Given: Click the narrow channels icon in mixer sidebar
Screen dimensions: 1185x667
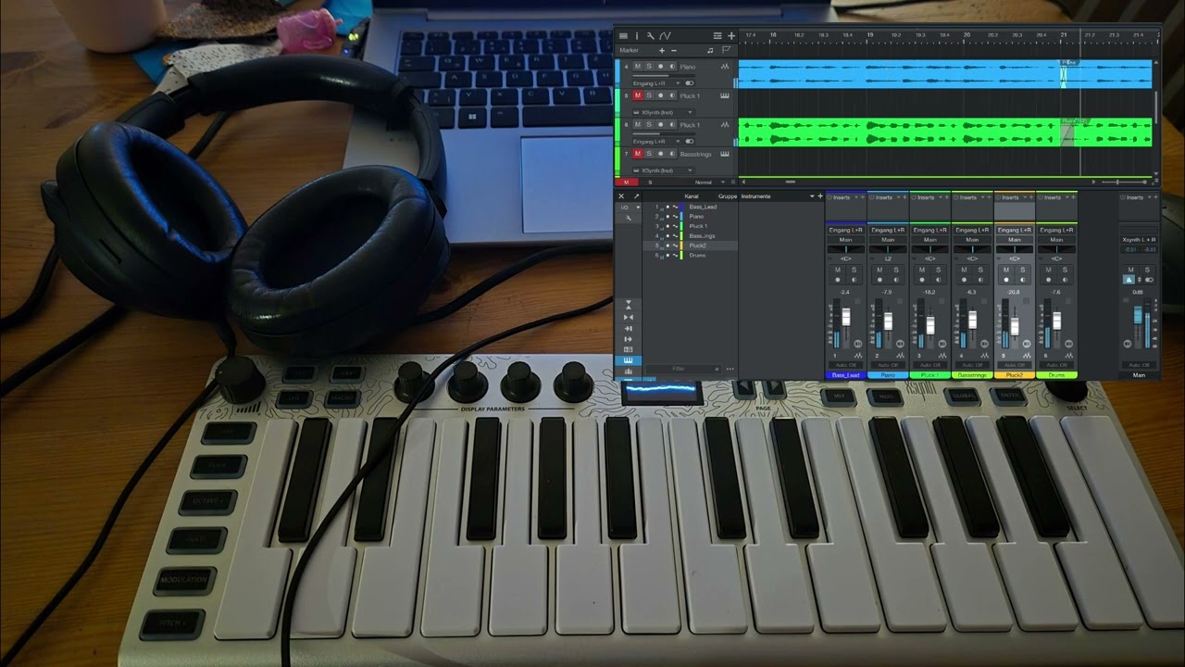Looking at the screenshot, I should point(629,317).
